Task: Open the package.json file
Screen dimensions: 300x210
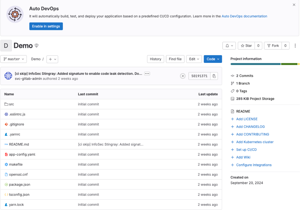Action: click(x=20, y=185)
